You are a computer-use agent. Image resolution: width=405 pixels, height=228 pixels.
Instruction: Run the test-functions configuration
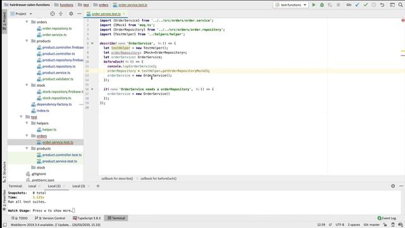tap(314, 5)
